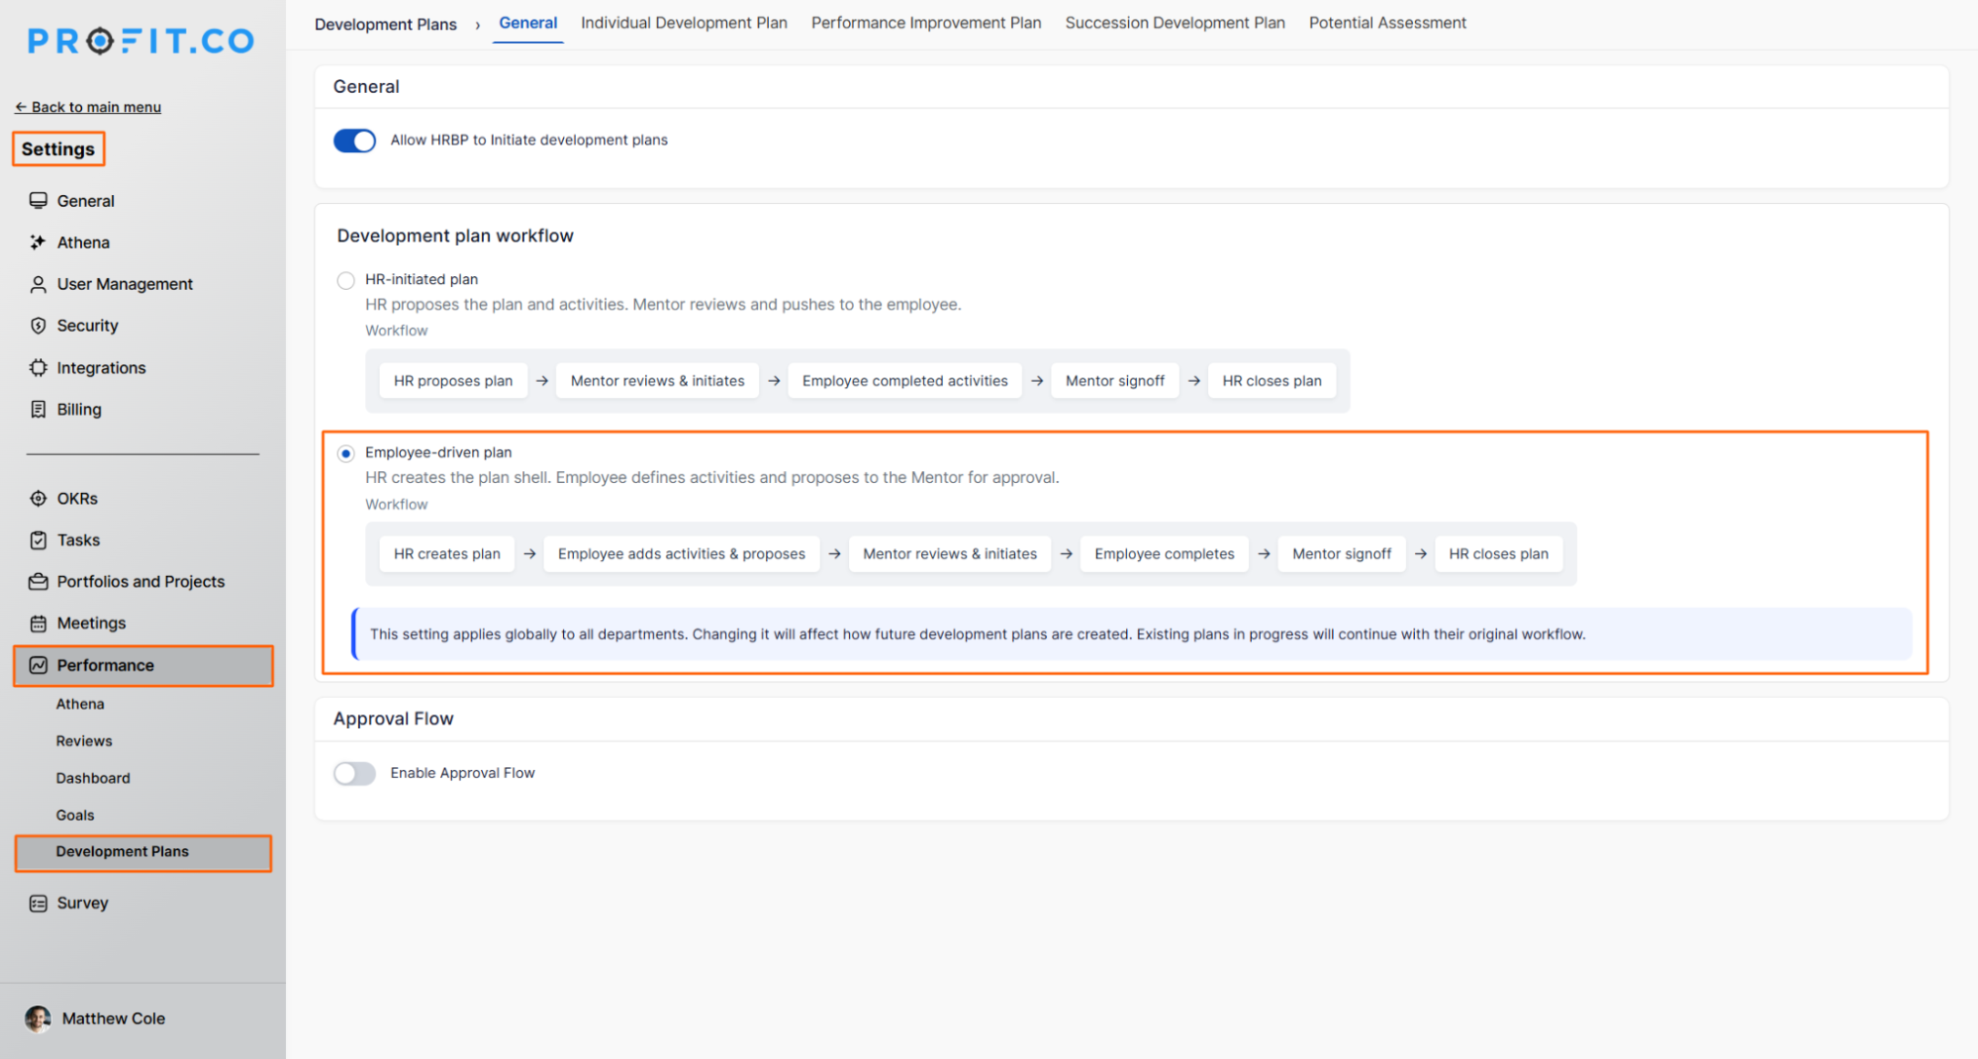Switch to Performance Improvement Plan tab

tap(926, 23)
